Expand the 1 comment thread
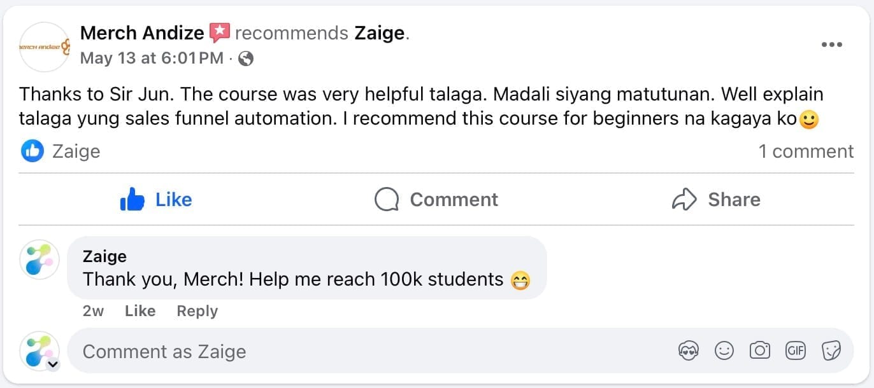This screenshot has width=874, height=388. [x=805, y=151]
